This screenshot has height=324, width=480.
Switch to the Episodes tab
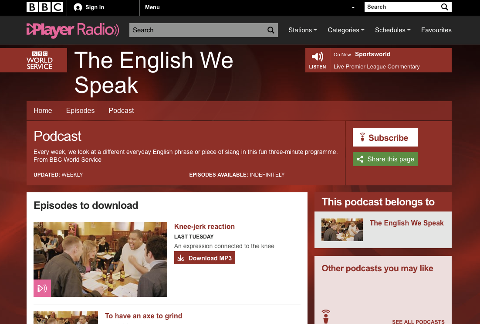tap(80, 111)
